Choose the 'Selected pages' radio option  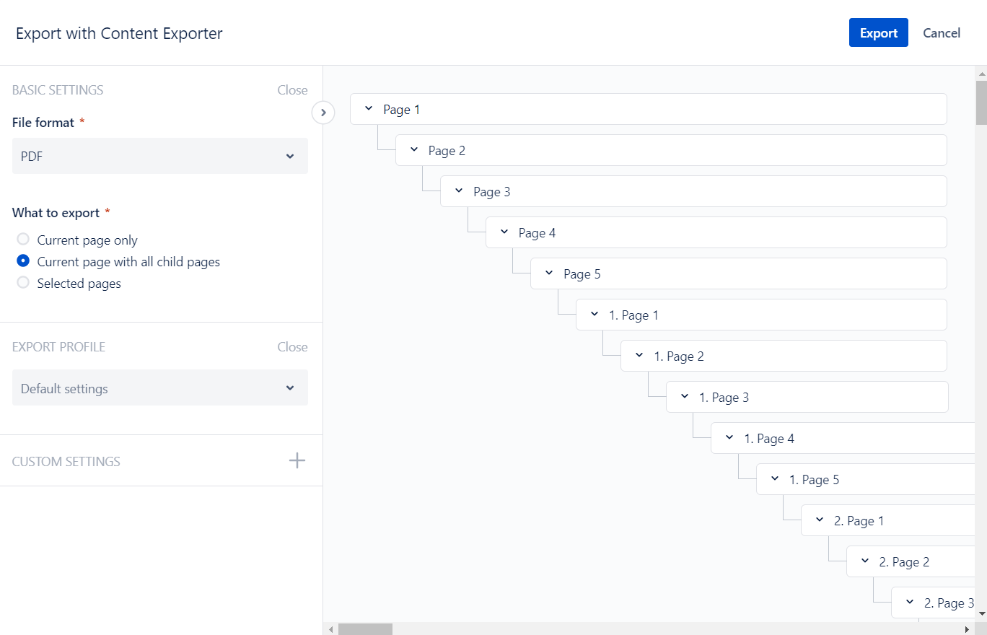[x=23, y=283]
